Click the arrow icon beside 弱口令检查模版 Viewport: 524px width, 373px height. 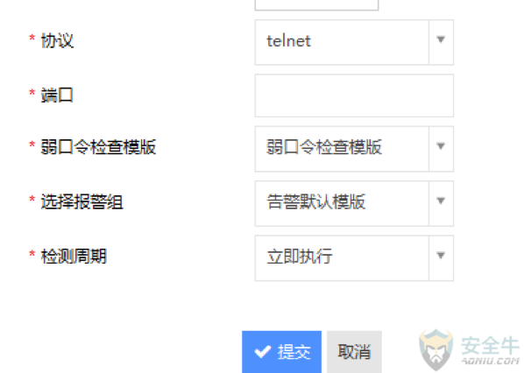[x=441, y=146]
